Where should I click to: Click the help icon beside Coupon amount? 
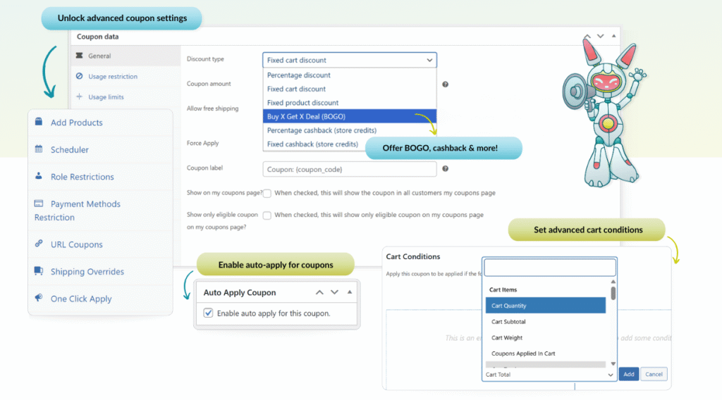(x=446, y=85)
